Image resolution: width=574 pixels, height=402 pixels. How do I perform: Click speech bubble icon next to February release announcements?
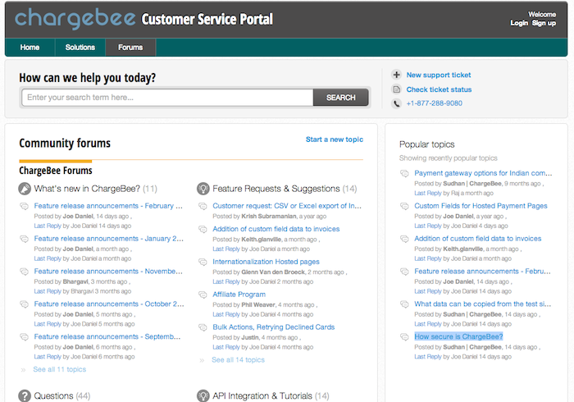pos(24,206)
